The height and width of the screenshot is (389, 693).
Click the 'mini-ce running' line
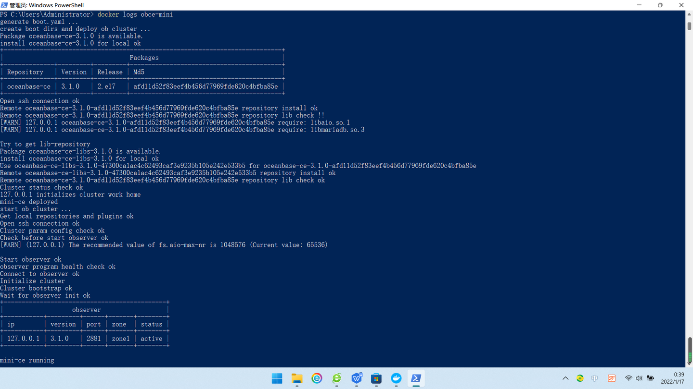[x=27, y=360]
